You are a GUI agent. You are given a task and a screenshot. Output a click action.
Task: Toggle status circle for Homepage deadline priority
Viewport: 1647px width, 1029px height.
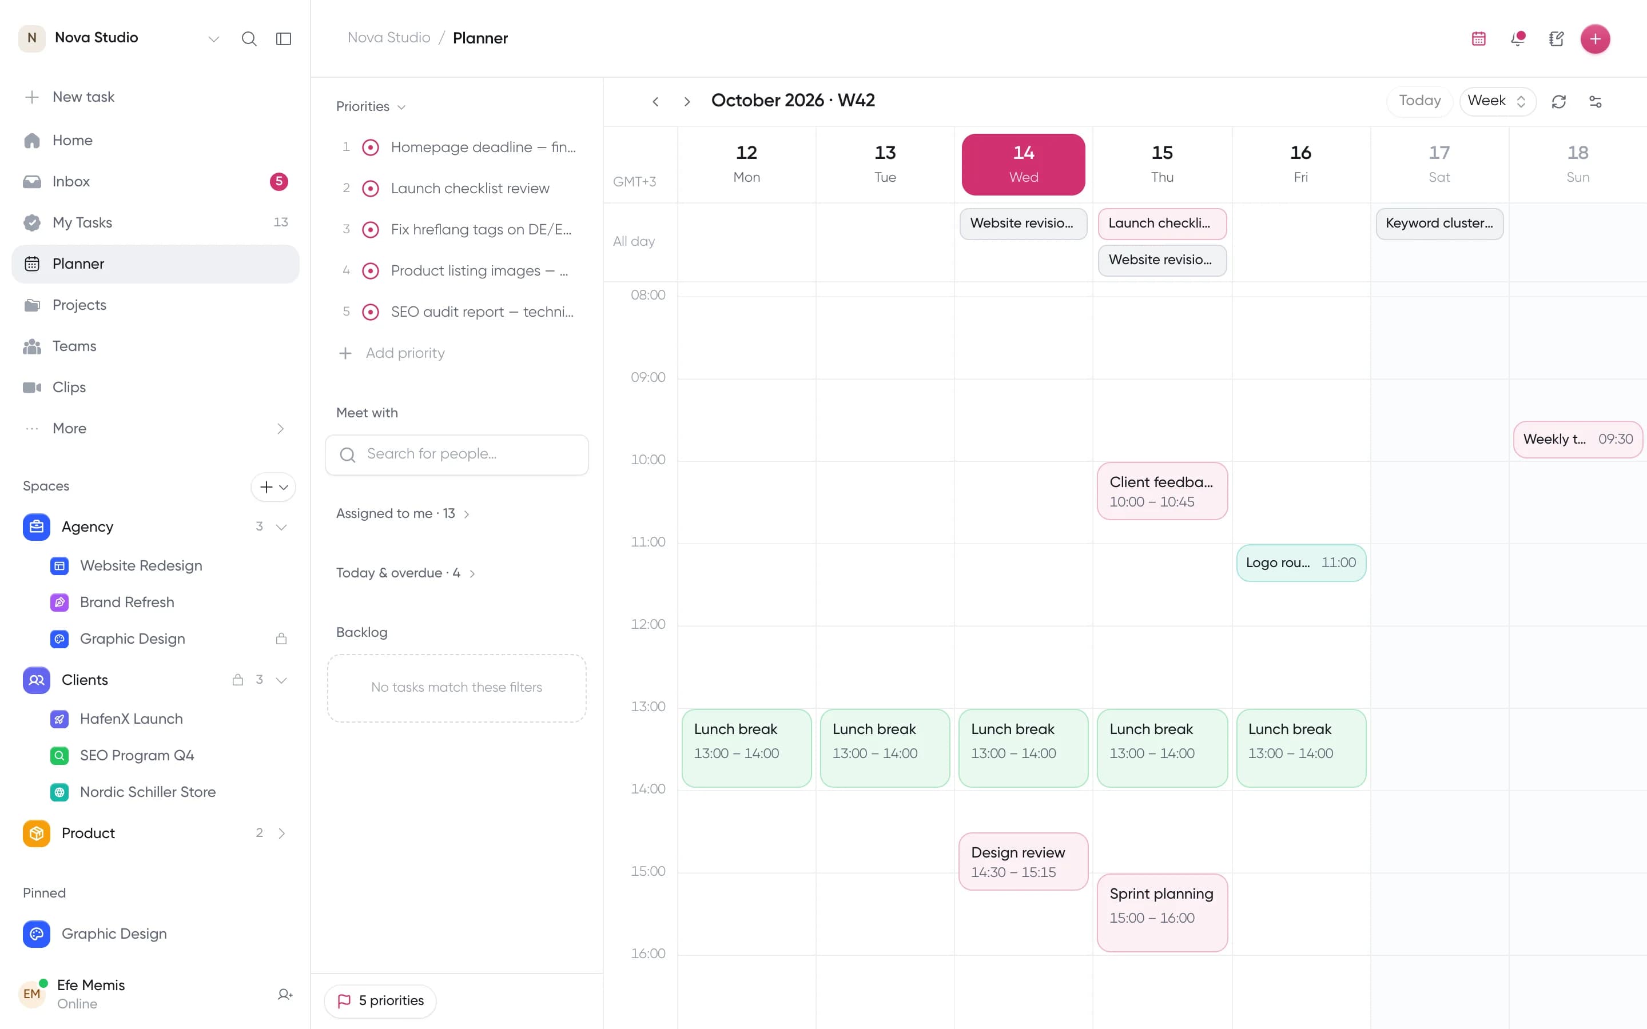[370, 147]
